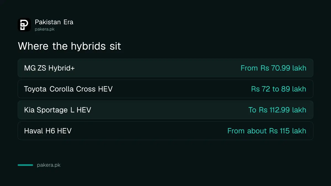Click 'Rs 72 to 89 lakh' price
The image size is (331, 186).
tap(279, 89)
